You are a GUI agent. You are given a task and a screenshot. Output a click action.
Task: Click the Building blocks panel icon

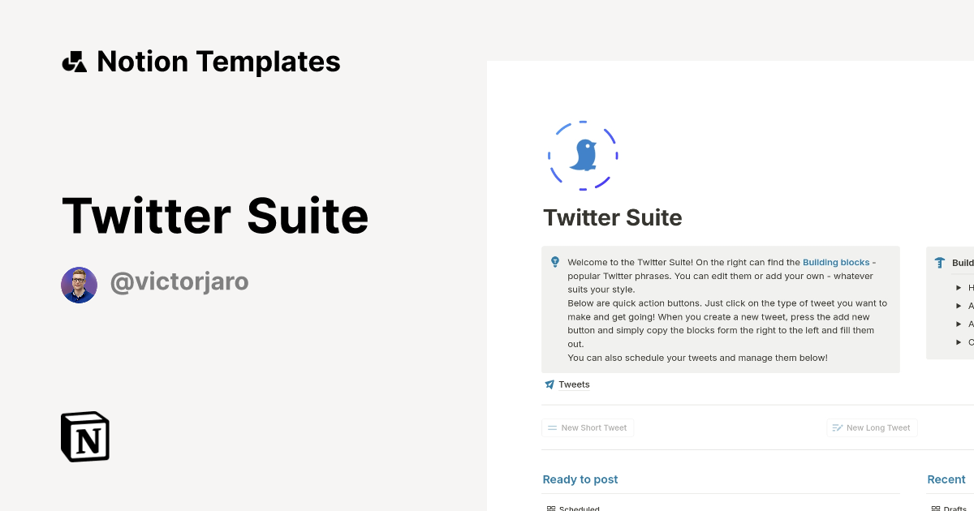coord(940,262)
